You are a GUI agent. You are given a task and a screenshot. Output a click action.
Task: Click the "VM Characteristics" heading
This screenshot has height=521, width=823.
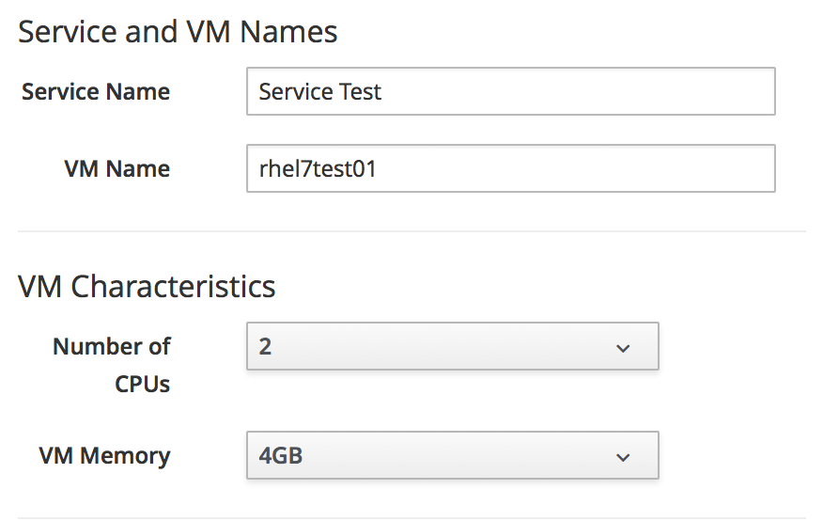[147, 286]
